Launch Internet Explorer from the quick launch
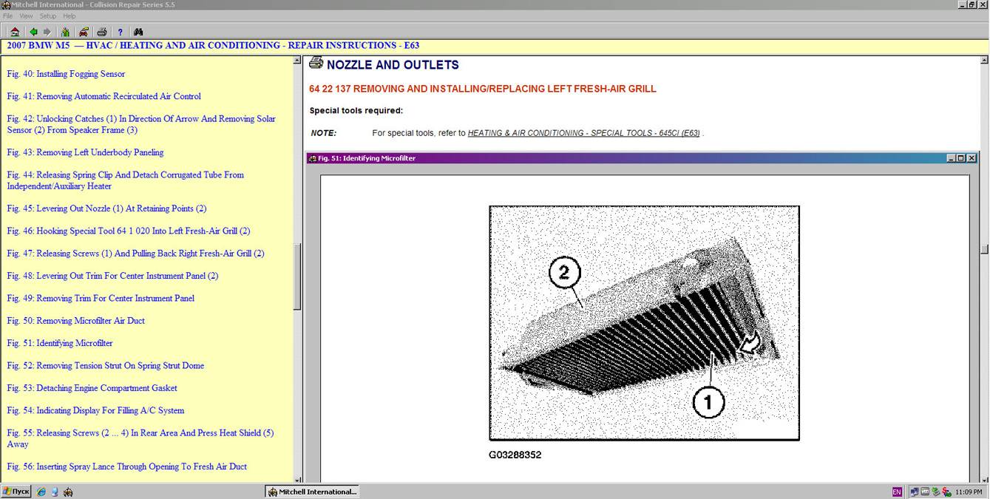The image size is (990, 499). [x=41, y=492]
